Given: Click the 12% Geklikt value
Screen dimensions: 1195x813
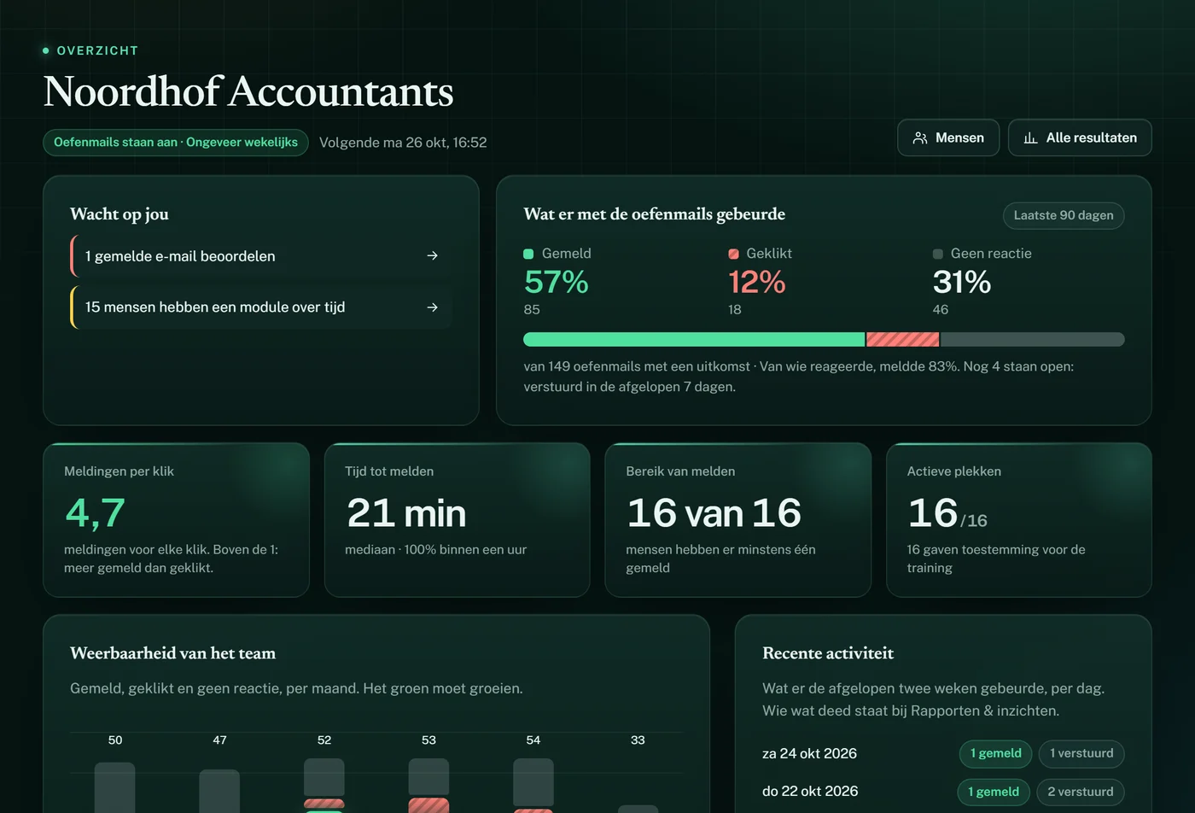Looking at the screenshot, I should coord(757,282).
